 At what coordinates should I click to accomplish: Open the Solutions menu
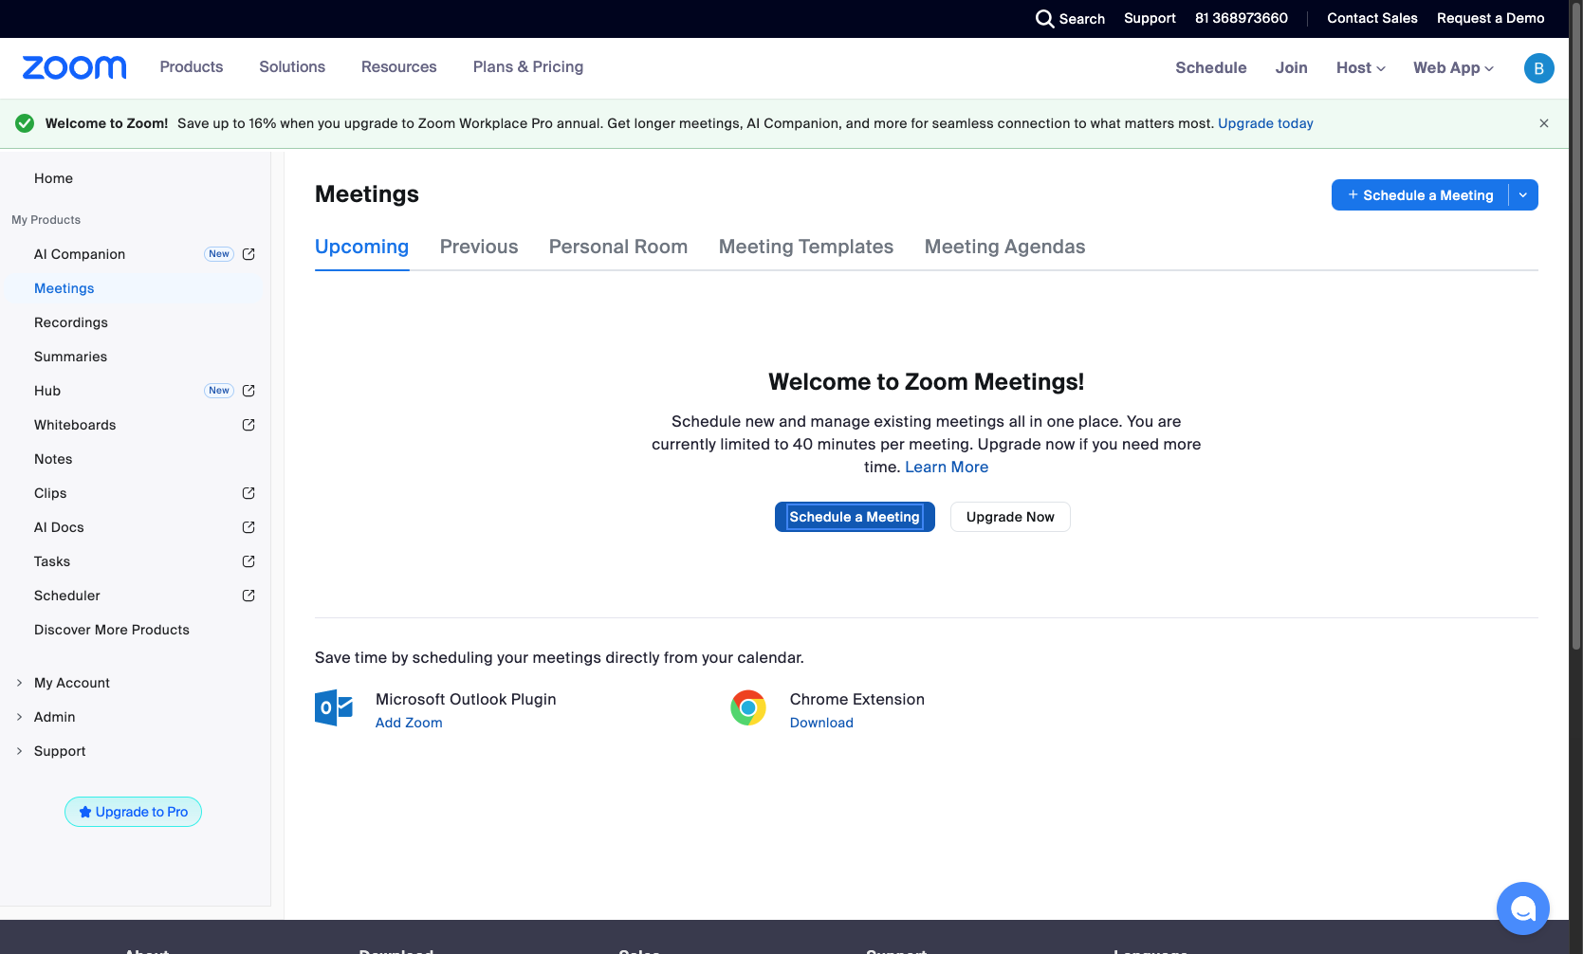tap(292, 67)
